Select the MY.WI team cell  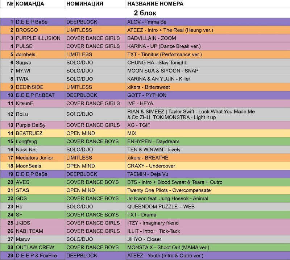(x=40, y=71)
